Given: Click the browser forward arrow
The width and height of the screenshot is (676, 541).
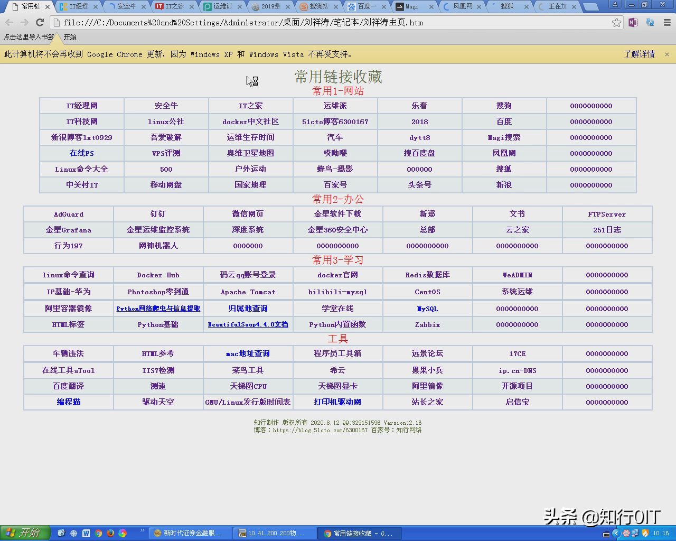Looking at the screenshot, I should pyautogui.click(x=24, y=23).
